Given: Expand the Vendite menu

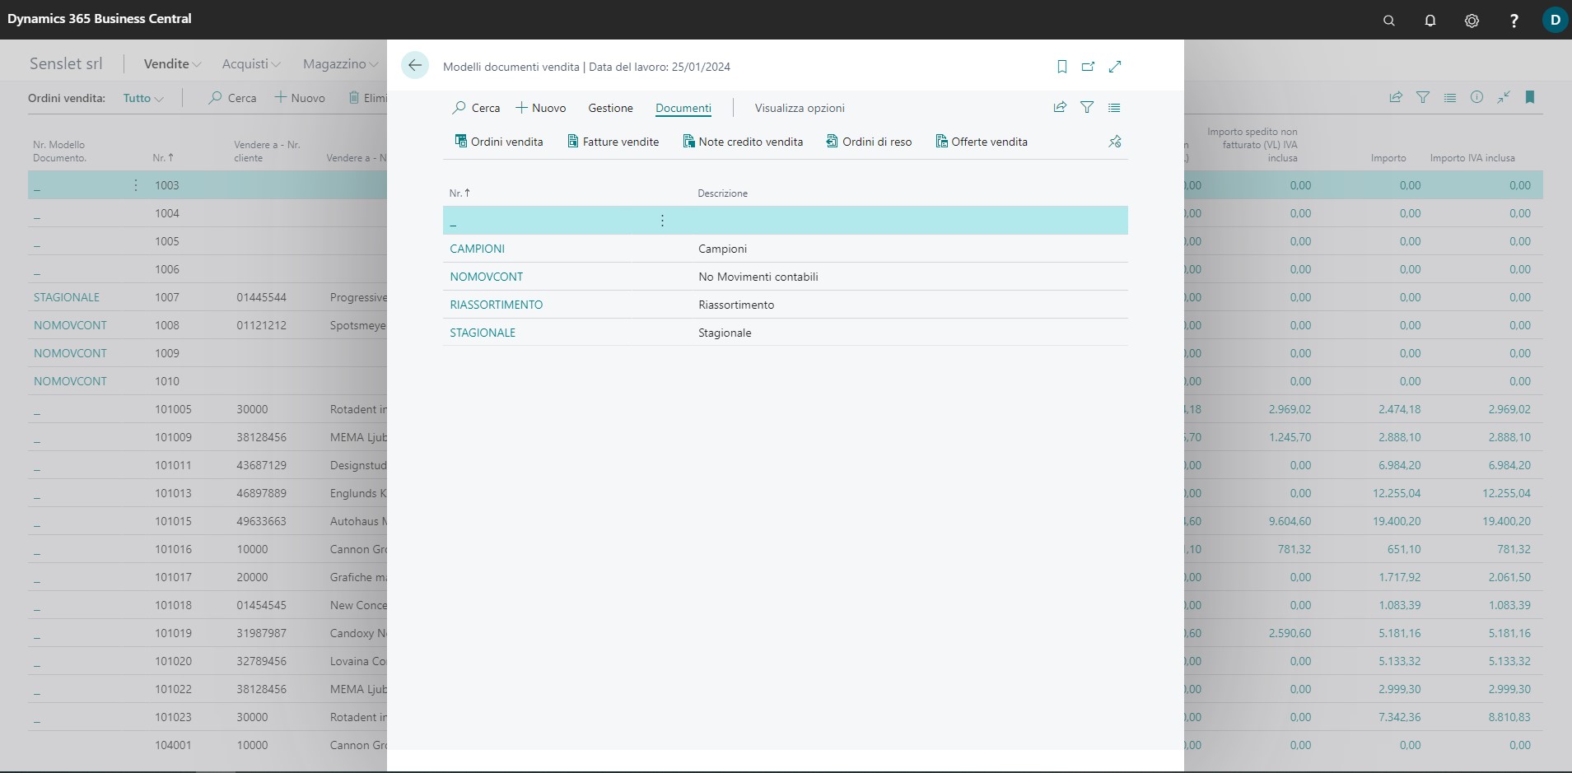Looking at the screenshot, I should coord(172,63).
